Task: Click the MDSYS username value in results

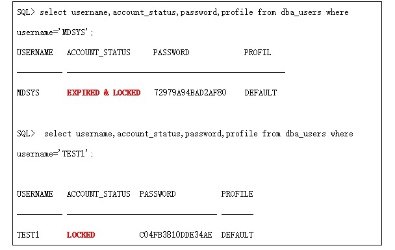Action: (28, 93)
